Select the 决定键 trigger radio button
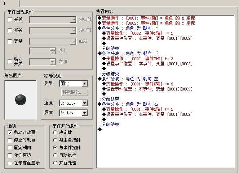 coord(55,132)
